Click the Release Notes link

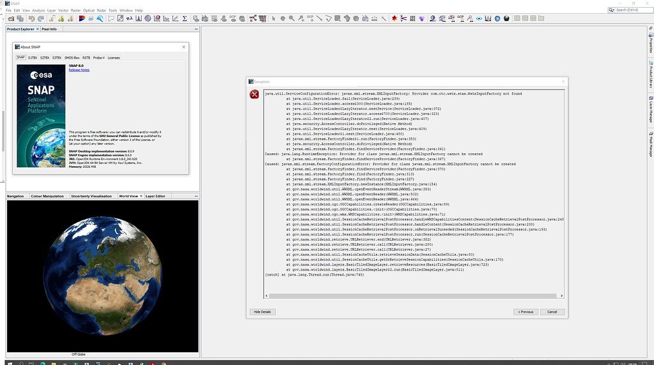coord(79,70)
